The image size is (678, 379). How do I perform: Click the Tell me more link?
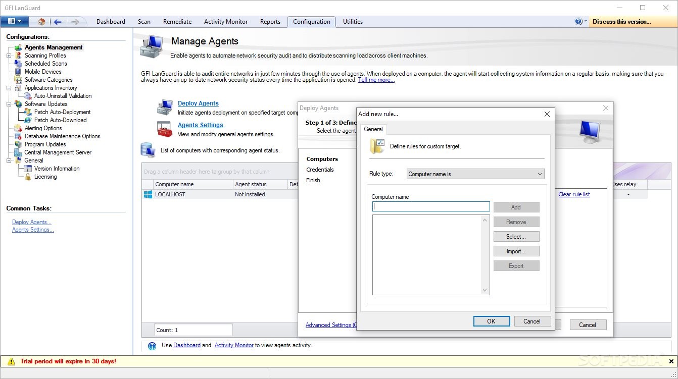pyautogui.click(x=376, y=80)
